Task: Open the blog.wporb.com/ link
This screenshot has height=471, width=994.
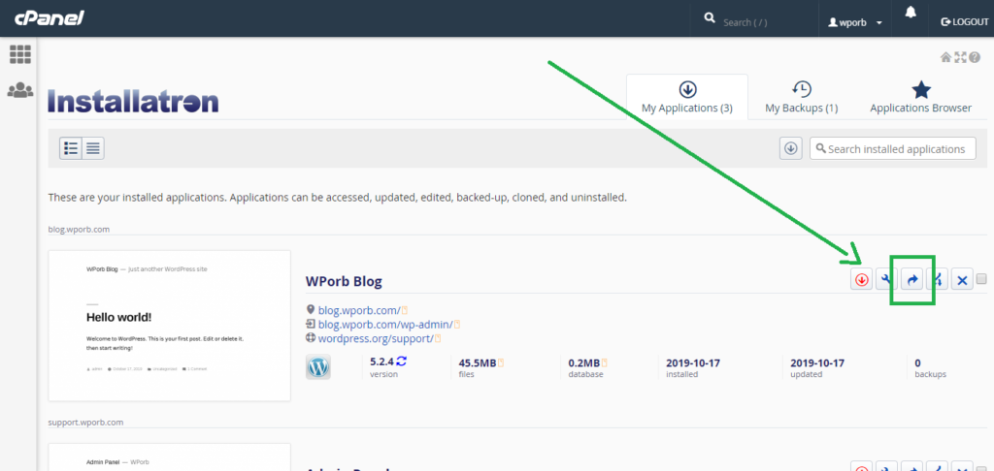Action: [359, 309]
